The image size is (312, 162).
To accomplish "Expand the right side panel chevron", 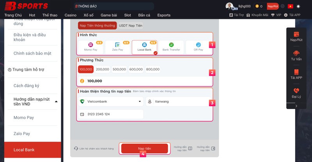I will (296, 106).
